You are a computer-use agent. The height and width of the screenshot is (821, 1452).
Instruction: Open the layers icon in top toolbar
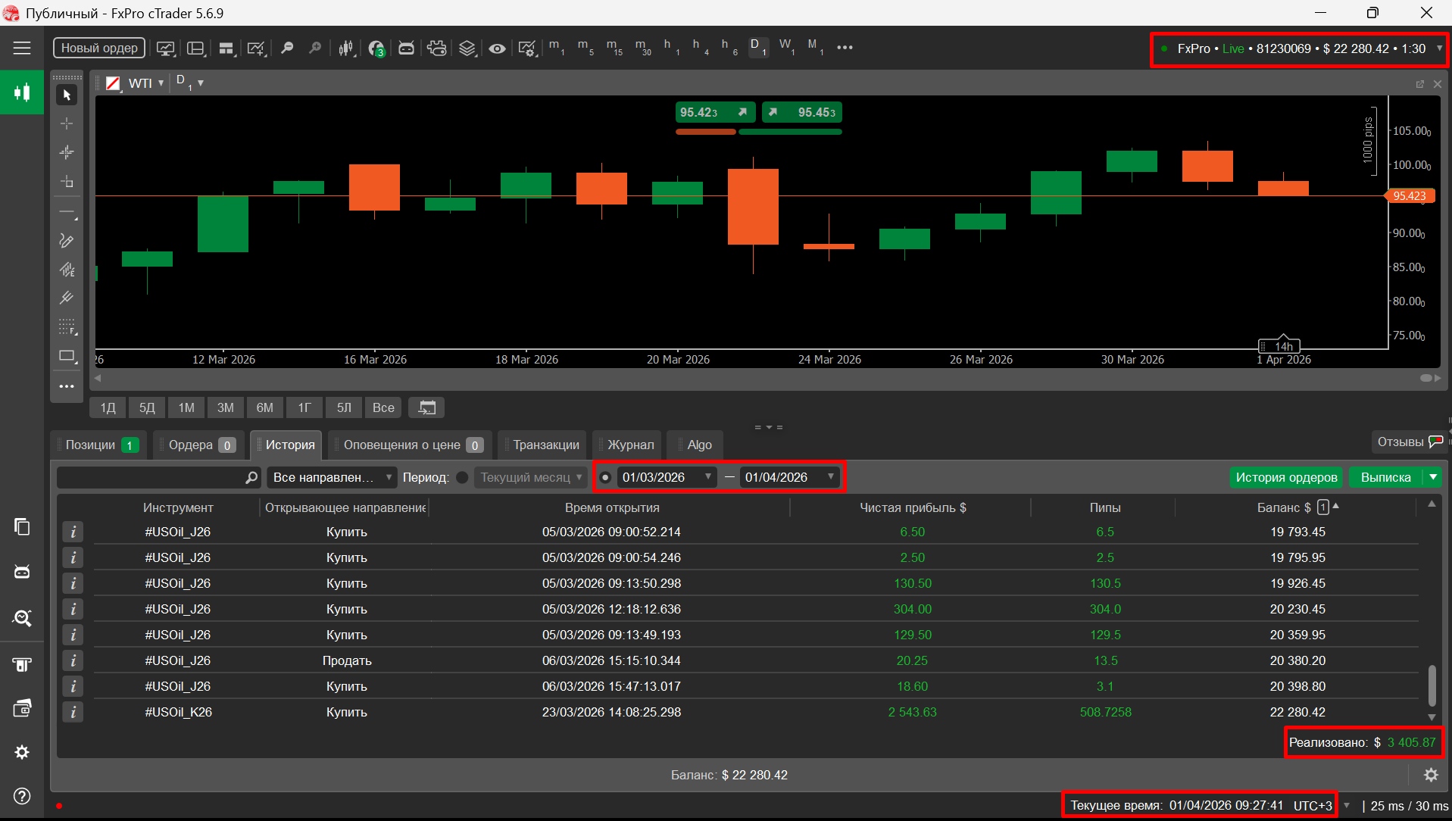(x=467, y=48)
